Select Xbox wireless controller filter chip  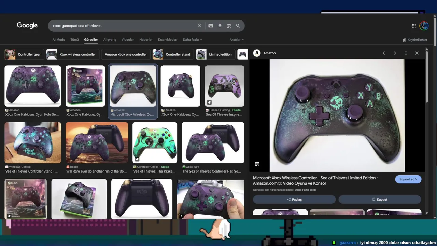[73, 54]
